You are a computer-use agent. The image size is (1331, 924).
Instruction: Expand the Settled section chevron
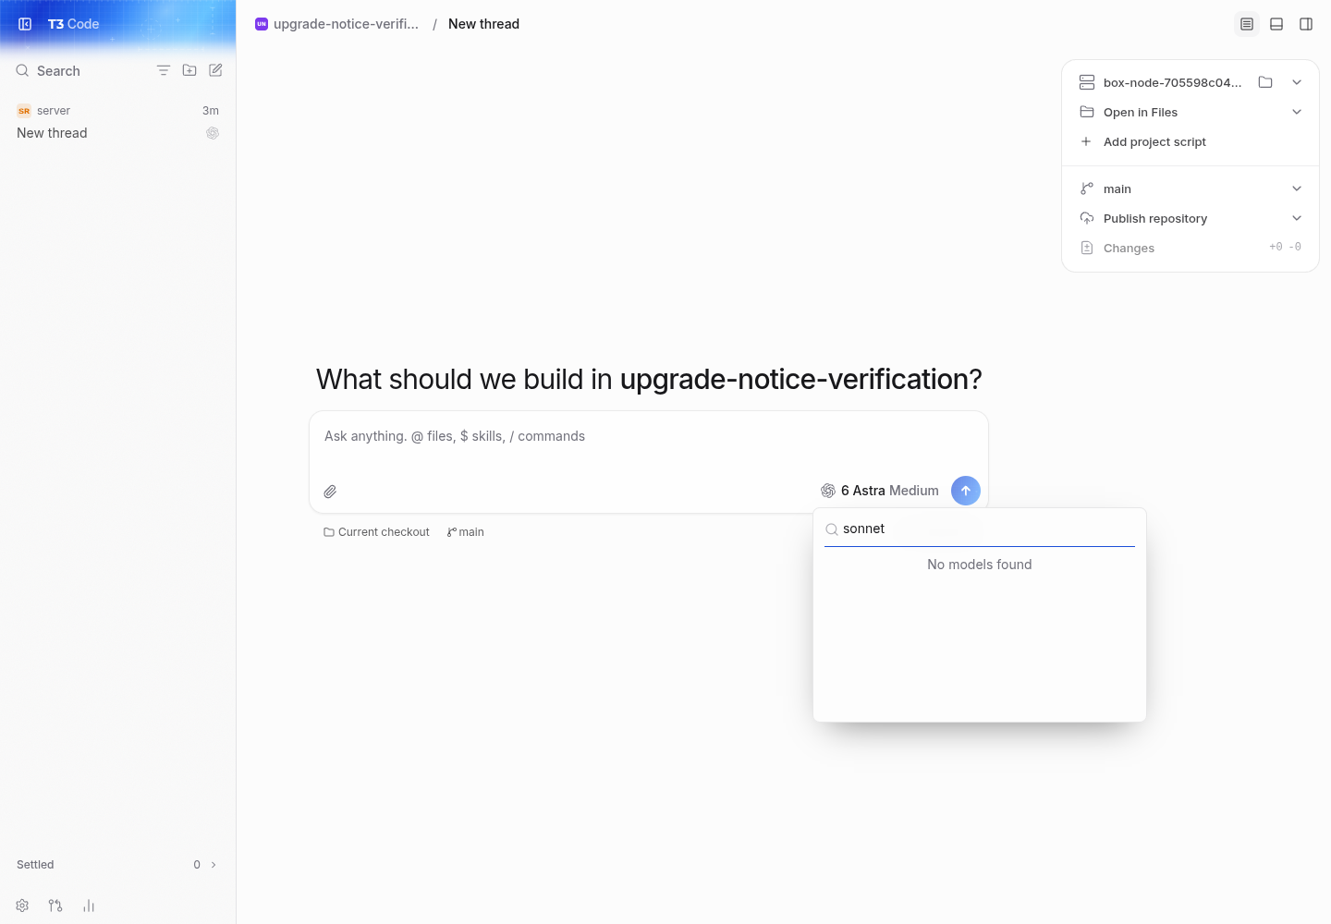(214, 865)
